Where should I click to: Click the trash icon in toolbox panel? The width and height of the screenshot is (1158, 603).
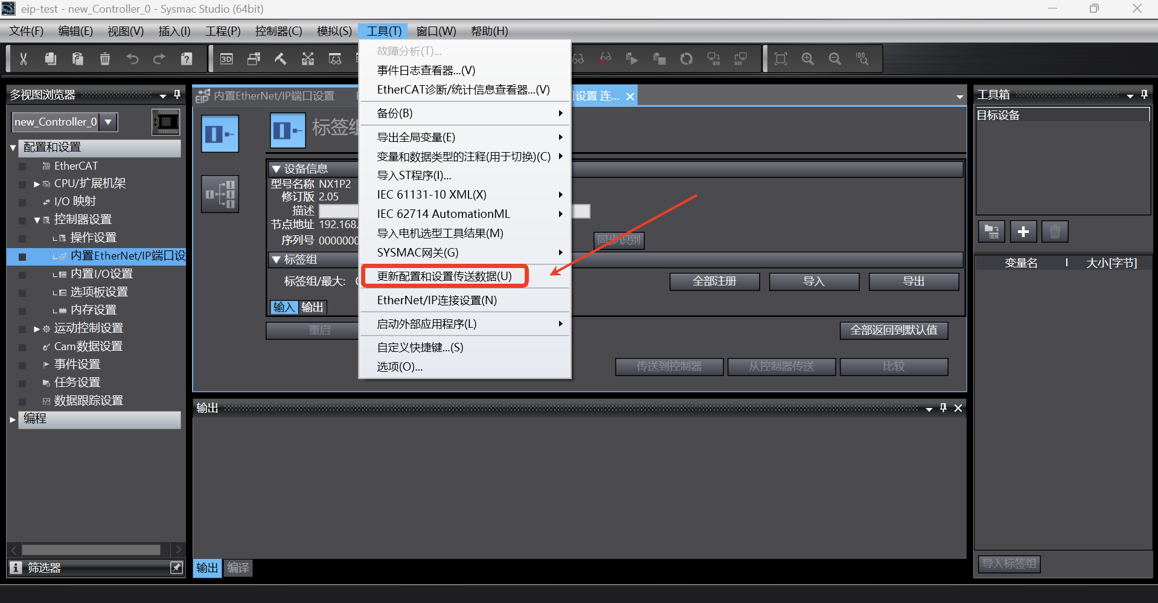coord(1055,232)
